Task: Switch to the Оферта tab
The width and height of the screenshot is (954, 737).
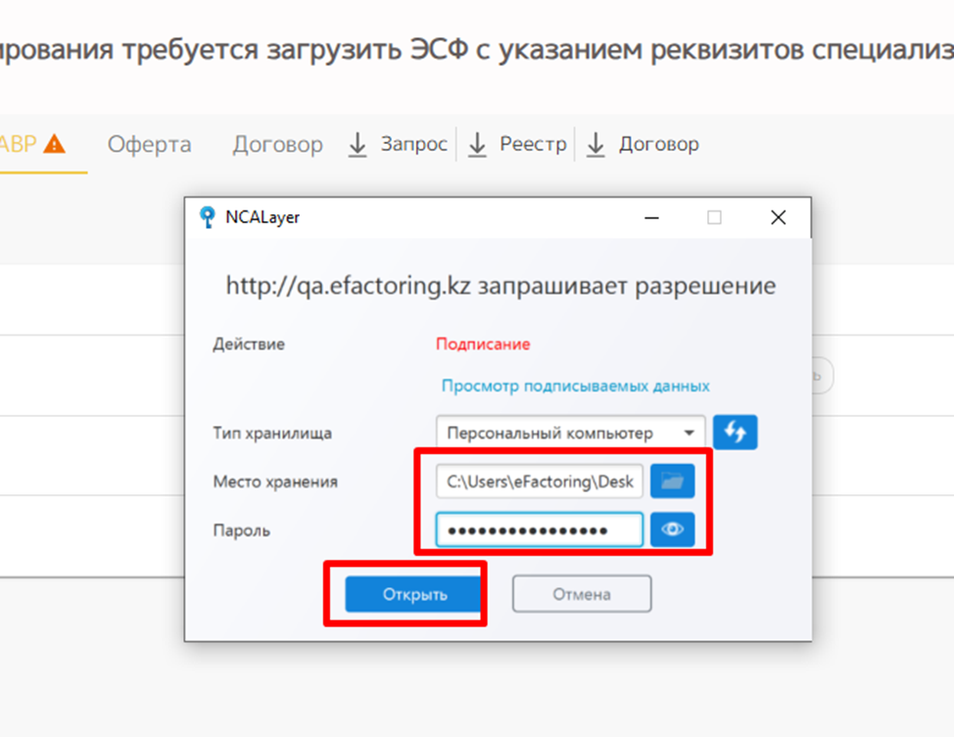Action: [149, 145]
